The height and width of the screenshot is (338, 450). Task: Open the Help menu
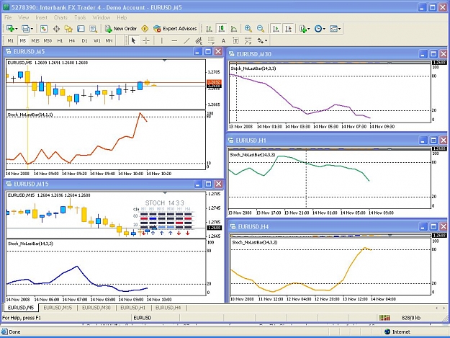(122, 17)
